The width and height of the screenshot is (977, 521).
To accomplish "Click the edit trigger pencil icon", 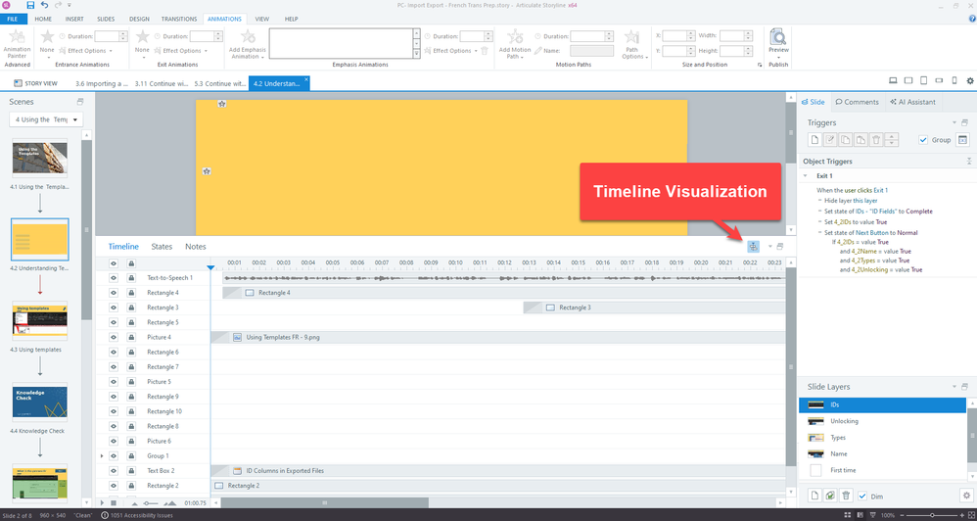I will coord(830,140).
